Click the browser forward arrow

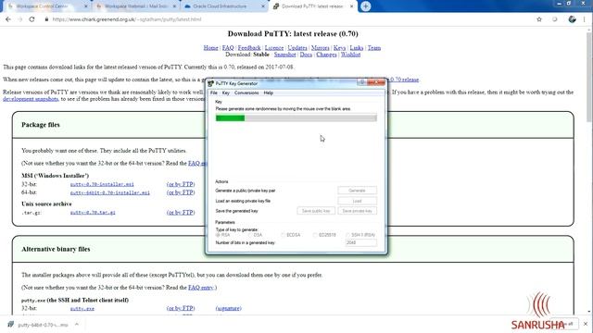click(x=20, y=19)
